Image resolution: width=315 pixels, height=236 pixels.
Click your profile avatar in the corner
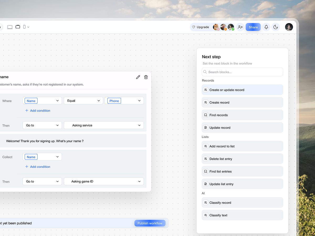pyautogui.click(x=289, y=27)
